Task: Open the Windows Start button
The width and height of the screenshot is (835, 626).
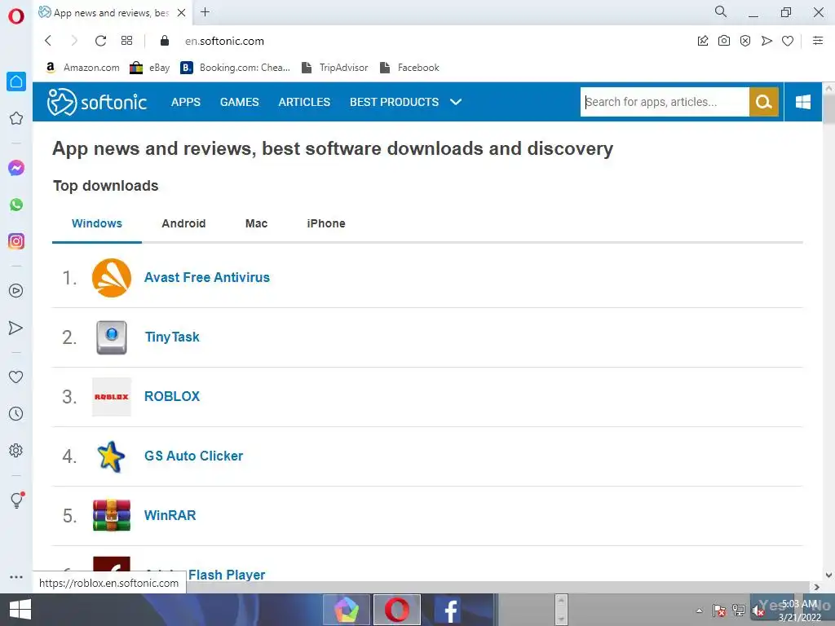Action: point(20,610)
